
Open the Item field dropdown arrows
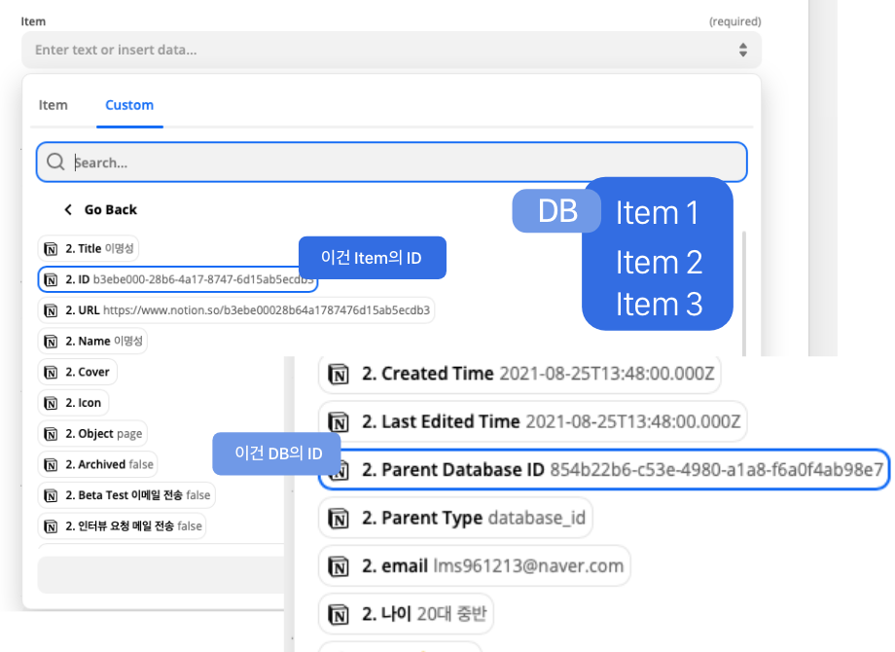(x=742, y=50)
